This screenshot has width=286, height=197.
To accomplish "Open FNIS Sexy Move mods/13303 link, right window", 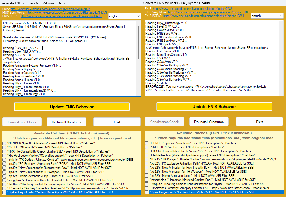I will (209, 12).
